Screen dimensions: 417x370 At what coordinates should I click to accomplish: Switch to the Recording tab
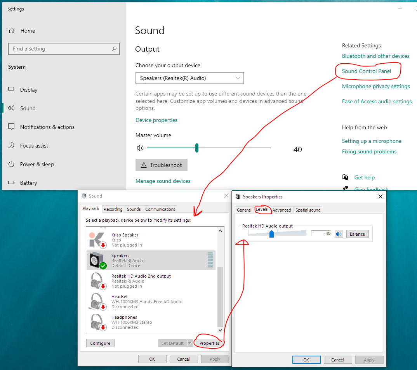(113, 209)
